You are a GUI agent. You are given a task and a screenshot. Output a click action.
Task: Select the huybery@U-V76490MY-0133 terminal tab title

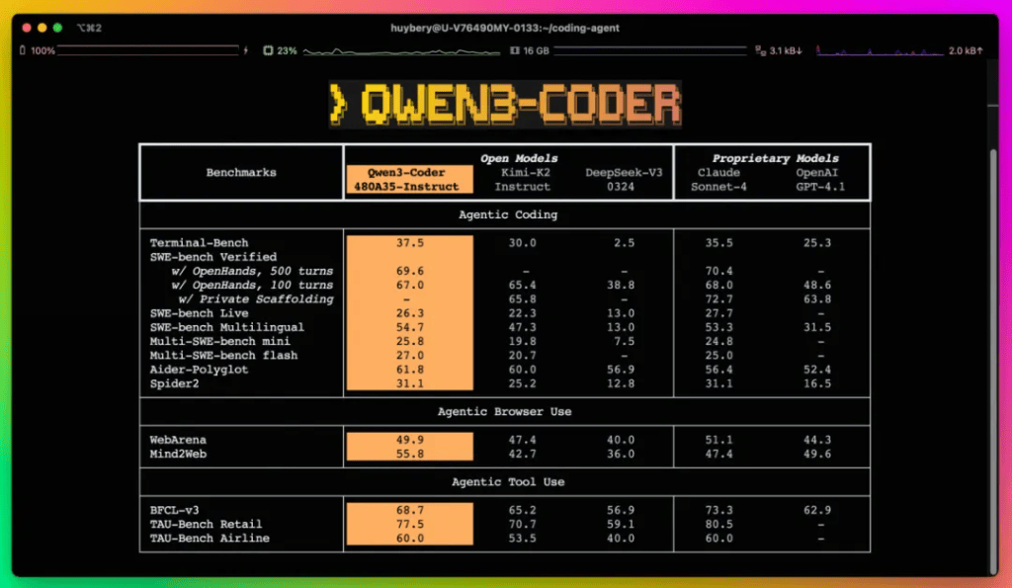click(506, 28)
